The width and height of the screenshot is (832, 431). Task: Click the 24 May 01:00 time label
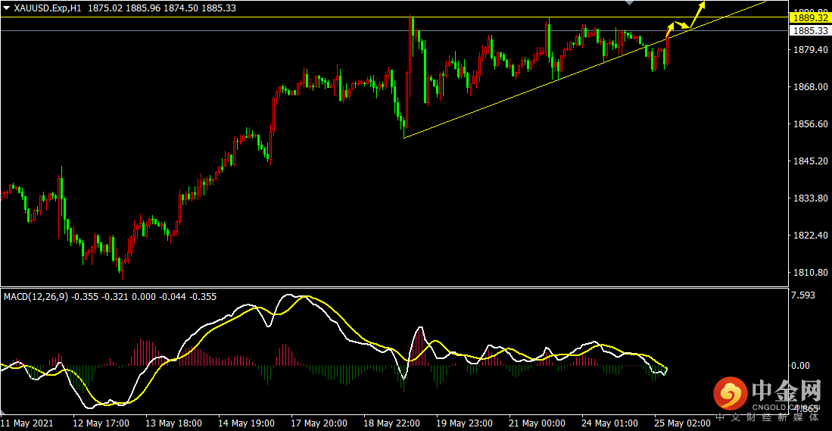point(609,423)
